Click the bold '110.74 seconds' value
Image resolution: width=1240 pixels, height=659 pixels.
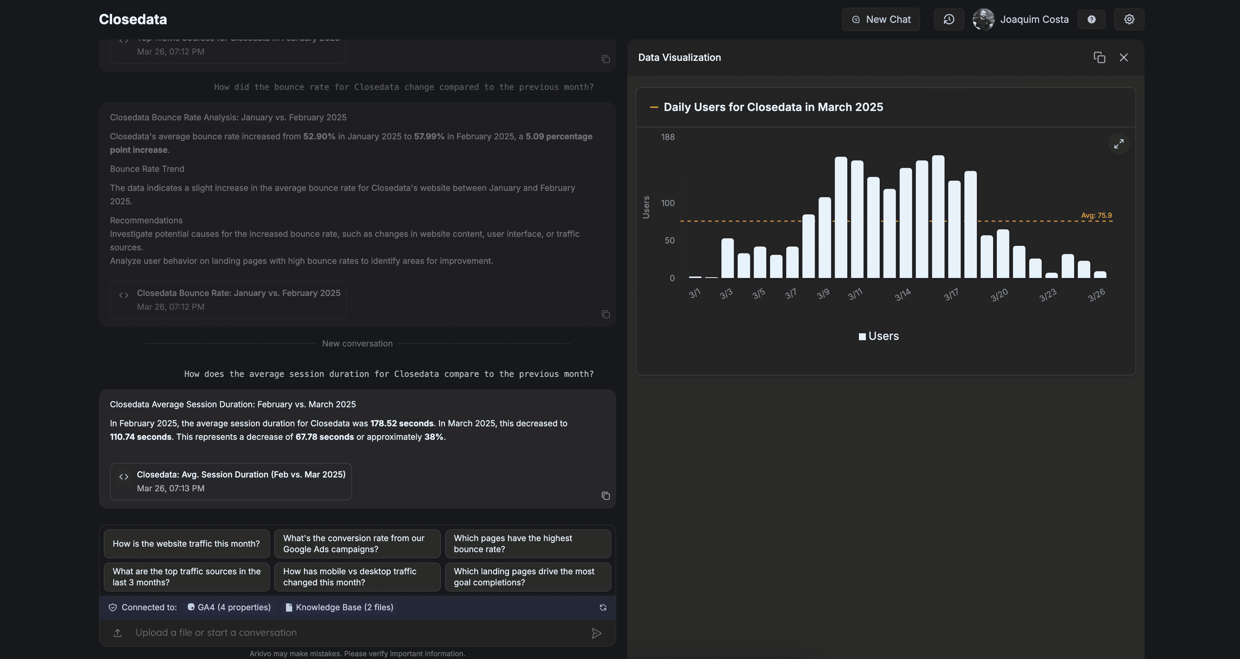pos(140,437)
